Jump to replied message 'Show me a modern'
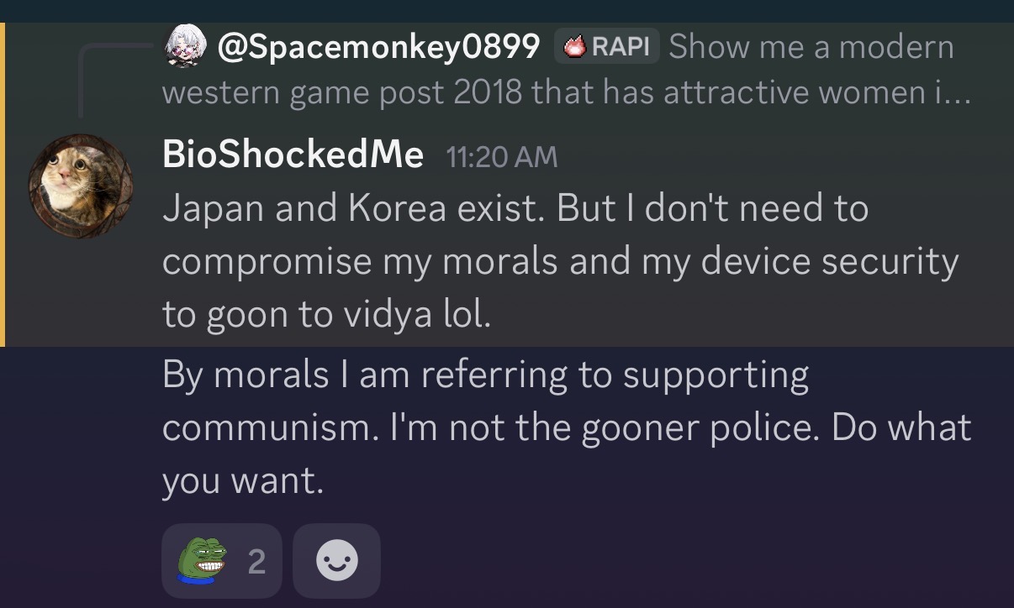 811,47
